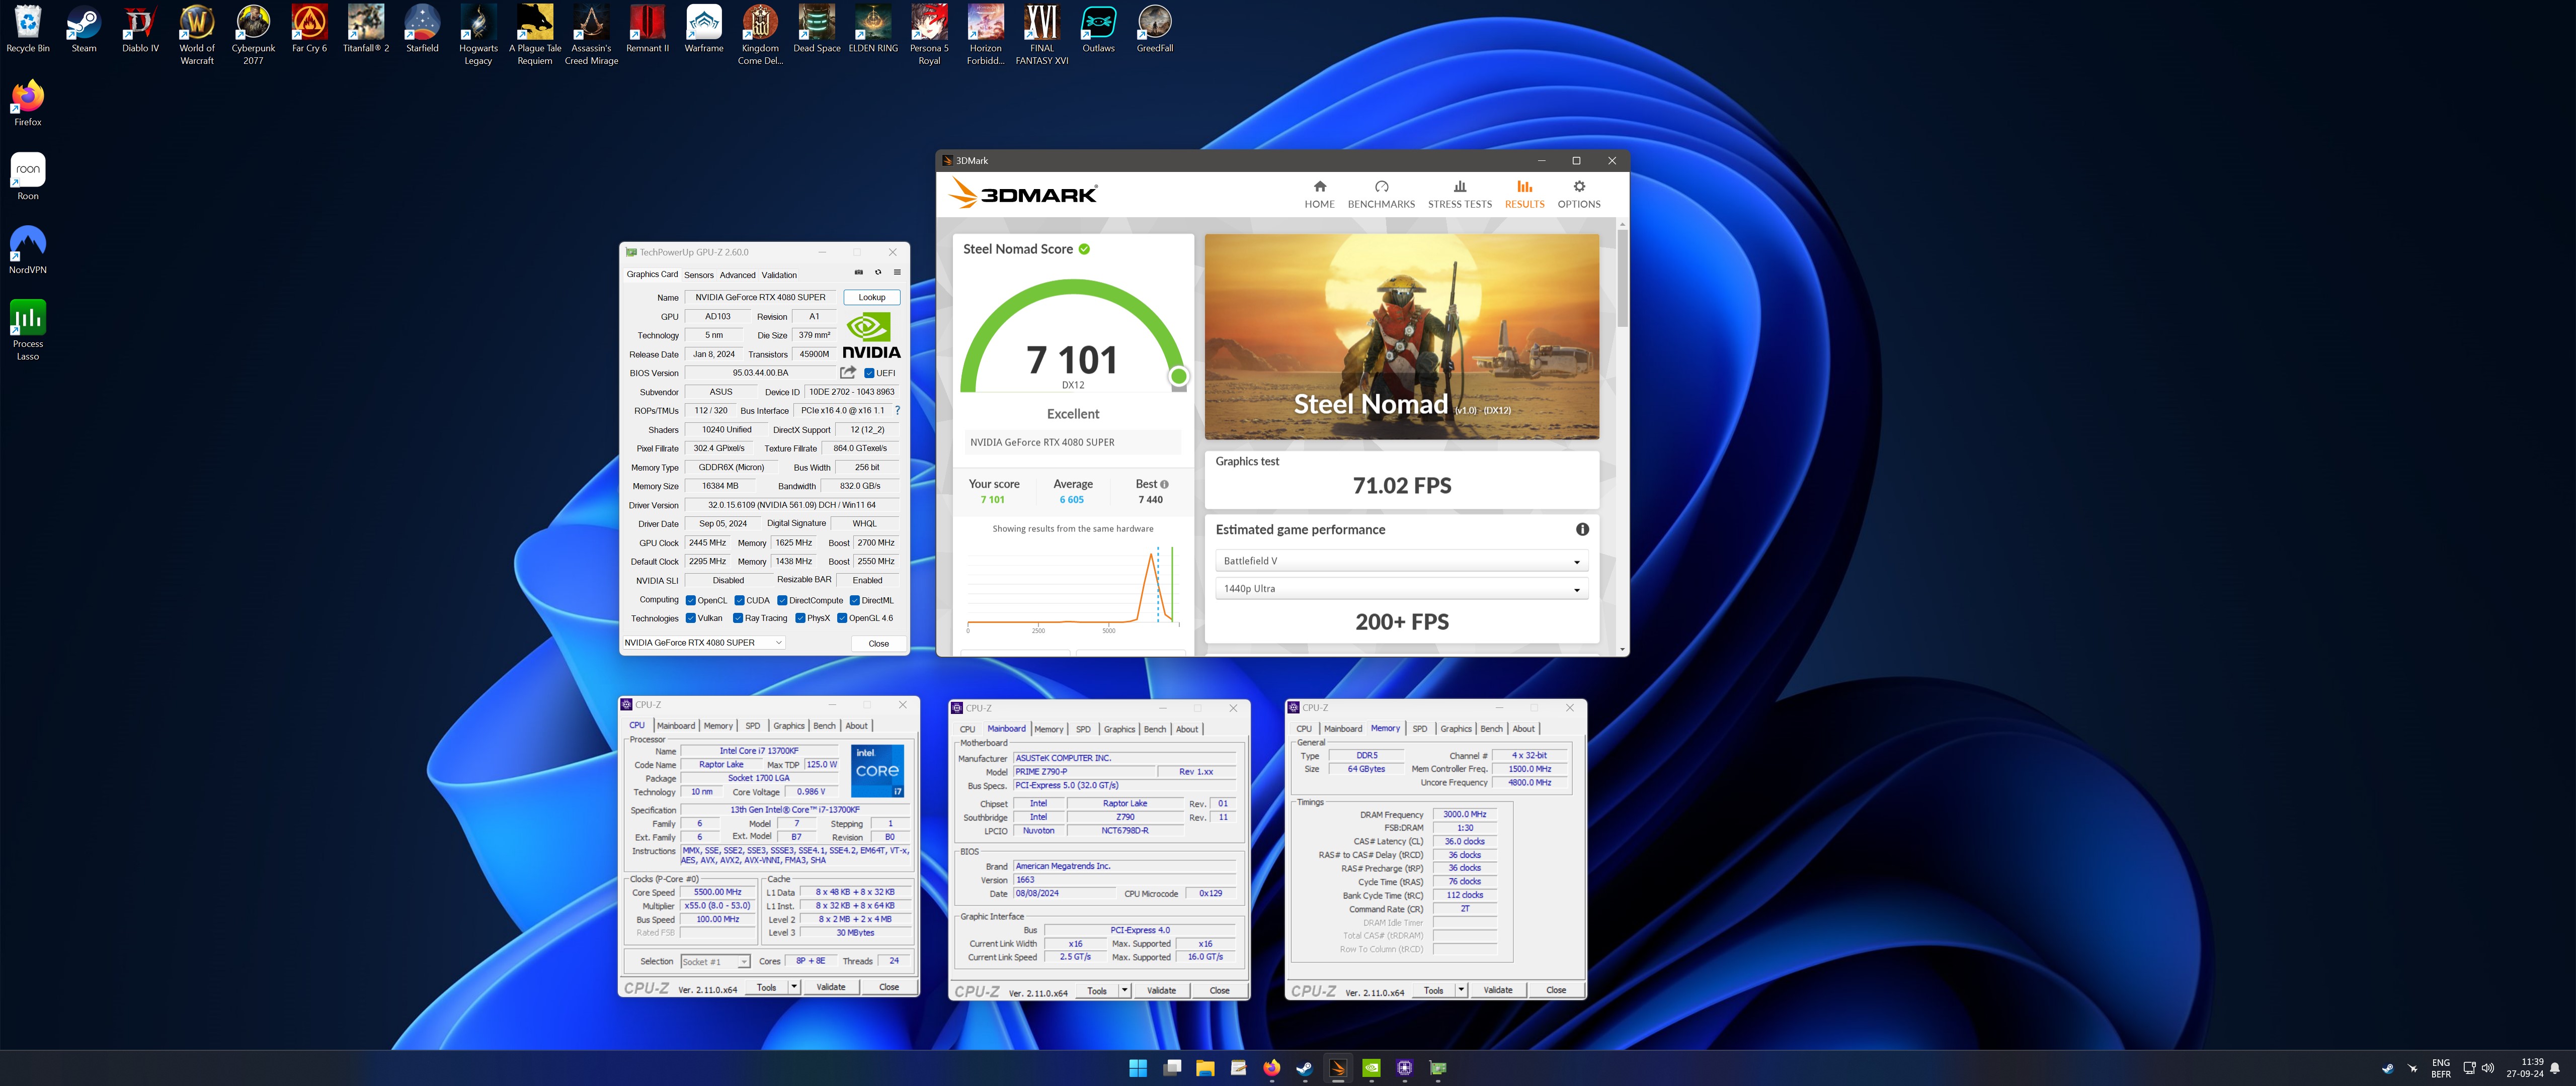Open the Firefox desktop shortcut

coord(28,103)
